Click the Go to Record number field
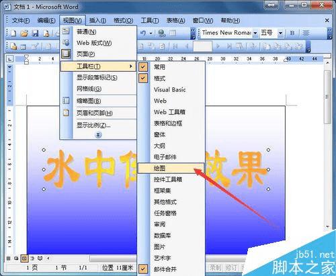 [202, 46]
